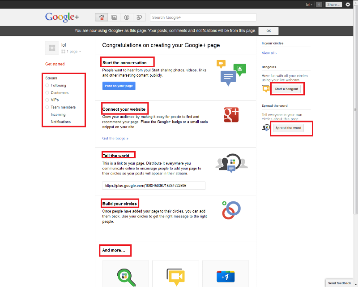The image size is (358, 287).
Task: Click the Hangouts section label
Action: click(x=269, y=67)
